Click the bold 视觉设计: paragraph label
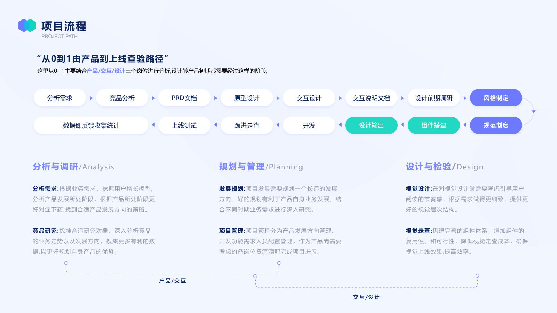The width and height of the screenshot is (557, 313). 419,188
